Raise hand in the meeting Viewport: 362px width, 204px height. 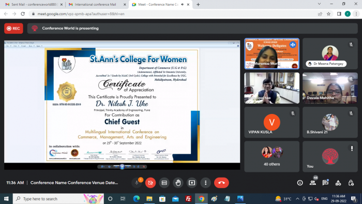click(x=178, y=183)
